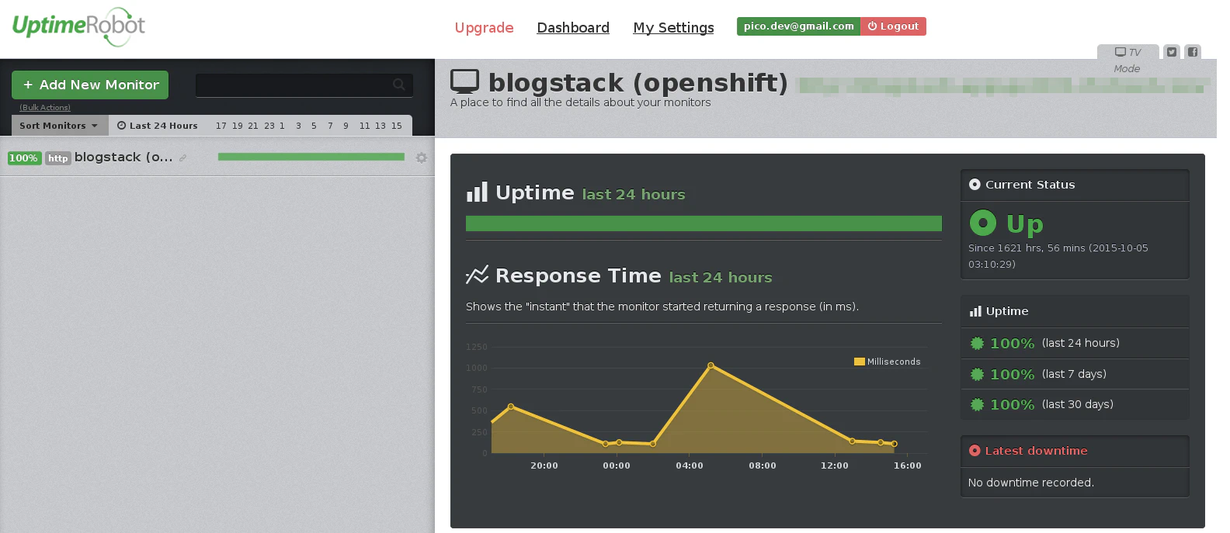Click the green uptime bar in monitor list
The image size is (1230, 533).
[x=311, y=157]
